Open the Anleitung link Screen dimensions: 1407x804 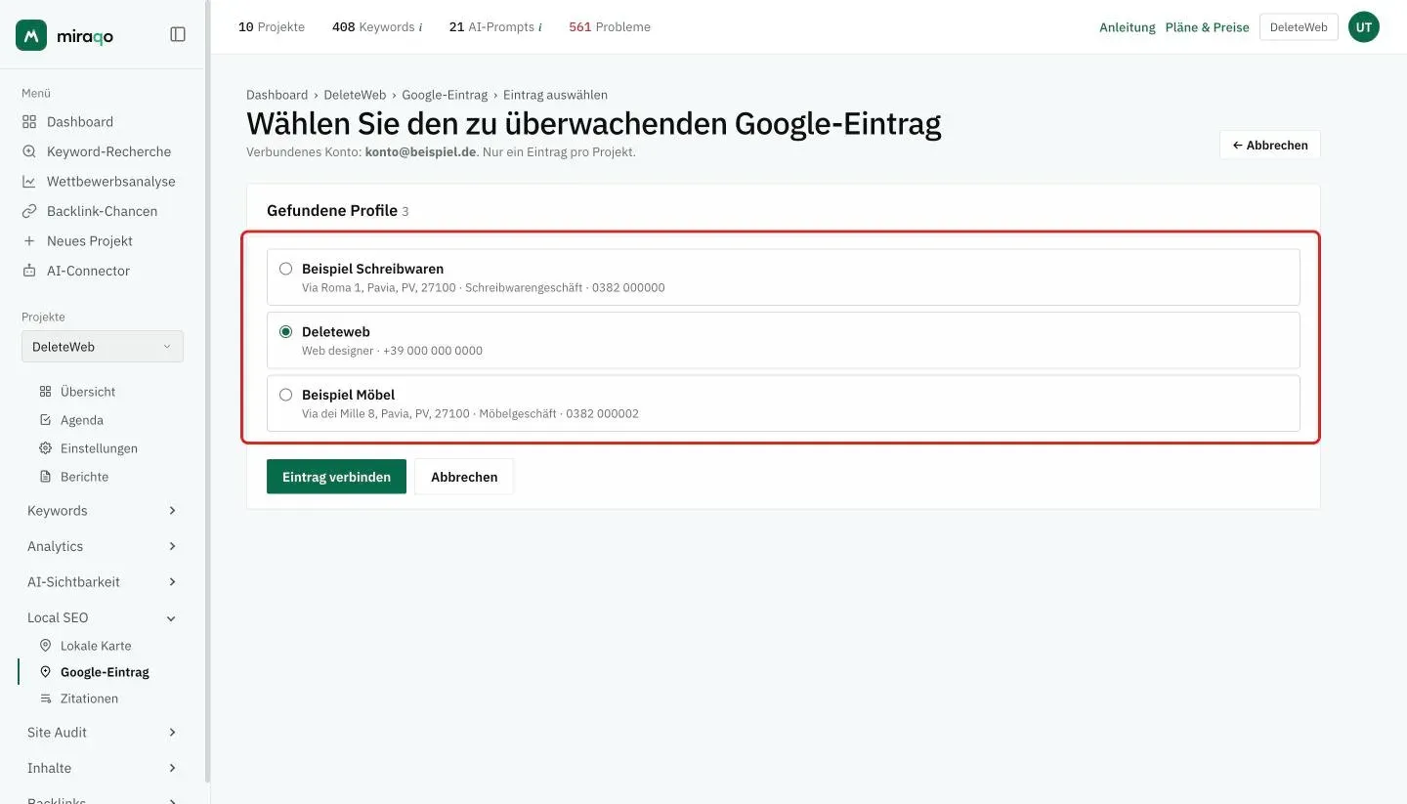[1128, 27]
